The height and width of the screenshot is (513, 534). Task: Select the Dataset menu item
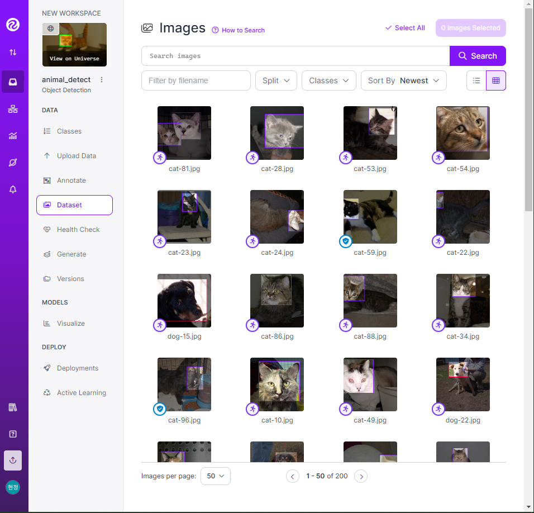coord(75,205)
